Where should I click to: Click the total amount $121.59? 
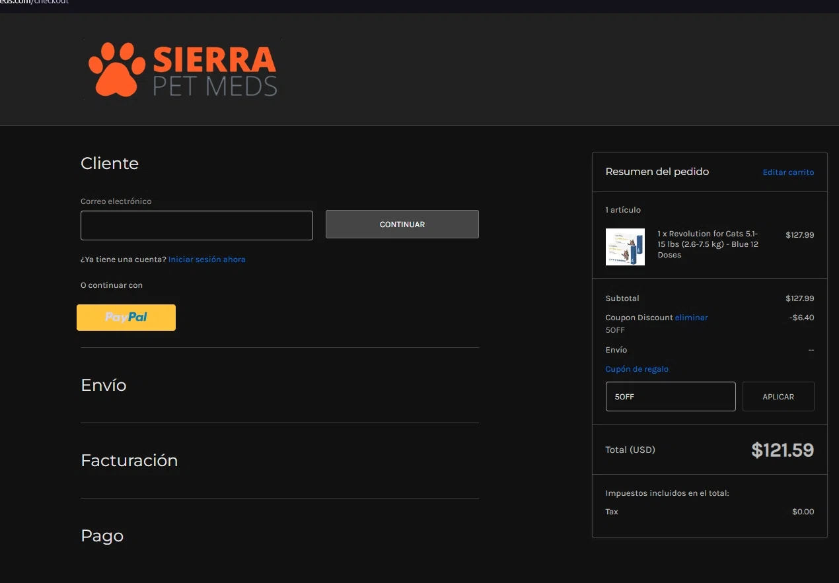(x=783, y=450)
